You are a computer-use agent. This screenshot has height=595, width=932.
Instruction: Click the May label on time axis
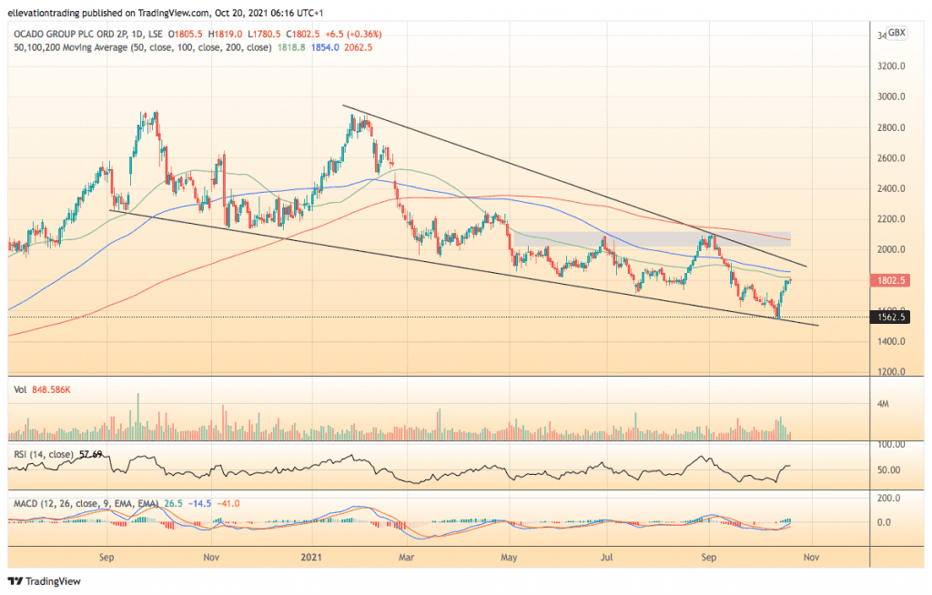509,558
